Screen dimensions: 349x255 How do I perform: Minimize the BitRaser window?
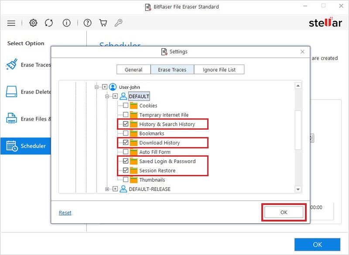click(x=305, y=6)
